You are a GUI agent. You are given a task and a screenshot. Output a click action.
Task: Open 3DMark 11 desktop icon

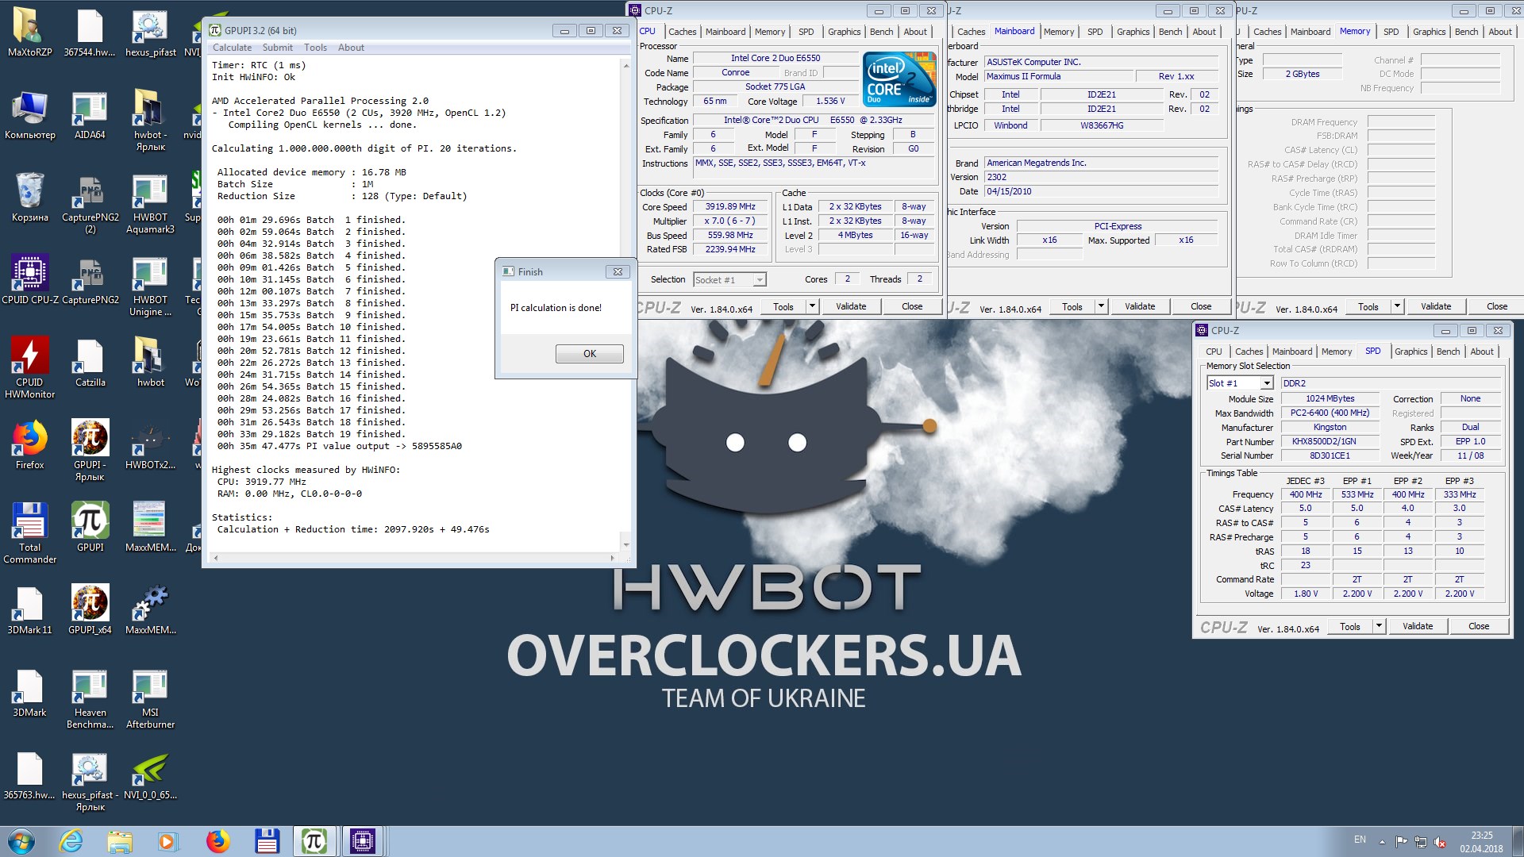(x=29, y=609)
